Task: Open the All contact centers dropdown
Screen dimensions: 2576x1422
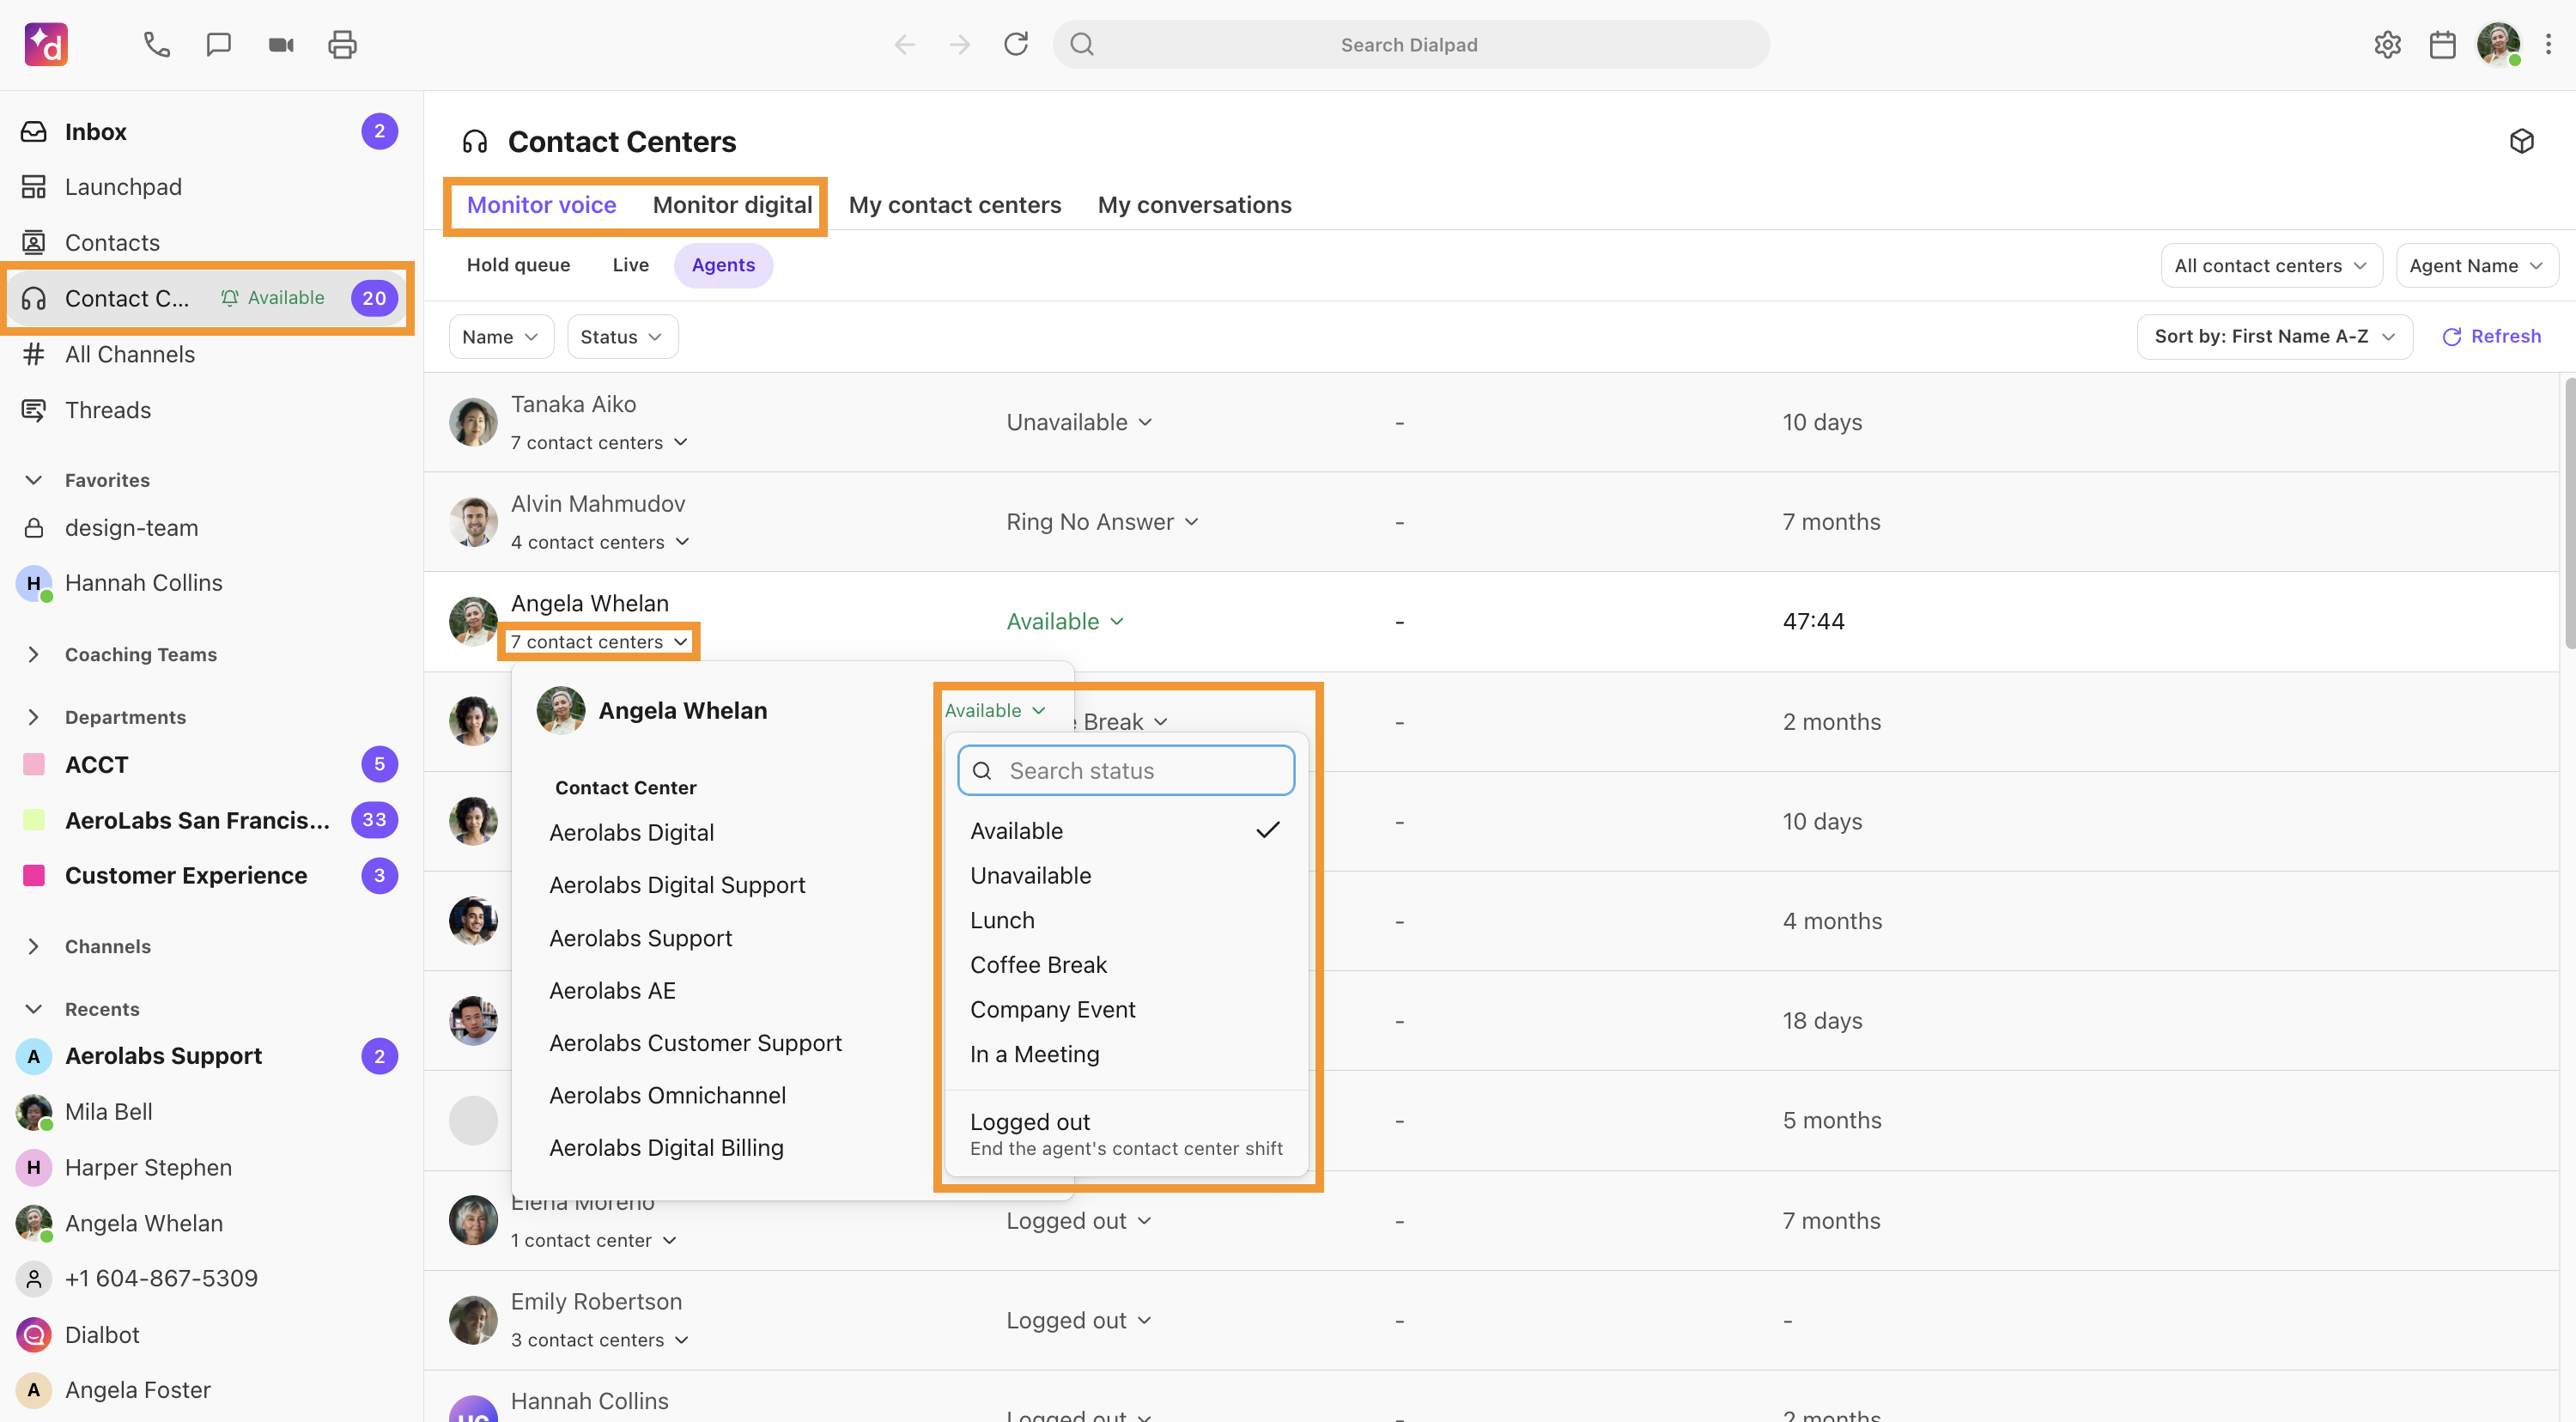Action: click(2271, 265)
